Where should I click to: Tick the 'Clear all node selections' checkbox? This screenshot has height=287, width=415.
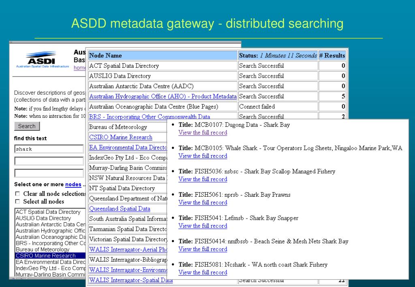[17, 194]
